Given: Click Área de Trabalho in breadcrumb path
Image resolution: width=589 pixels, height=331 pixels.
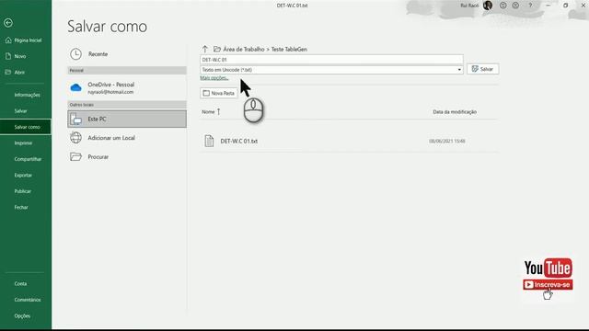Looking at the screenshot, I should 244,49.
